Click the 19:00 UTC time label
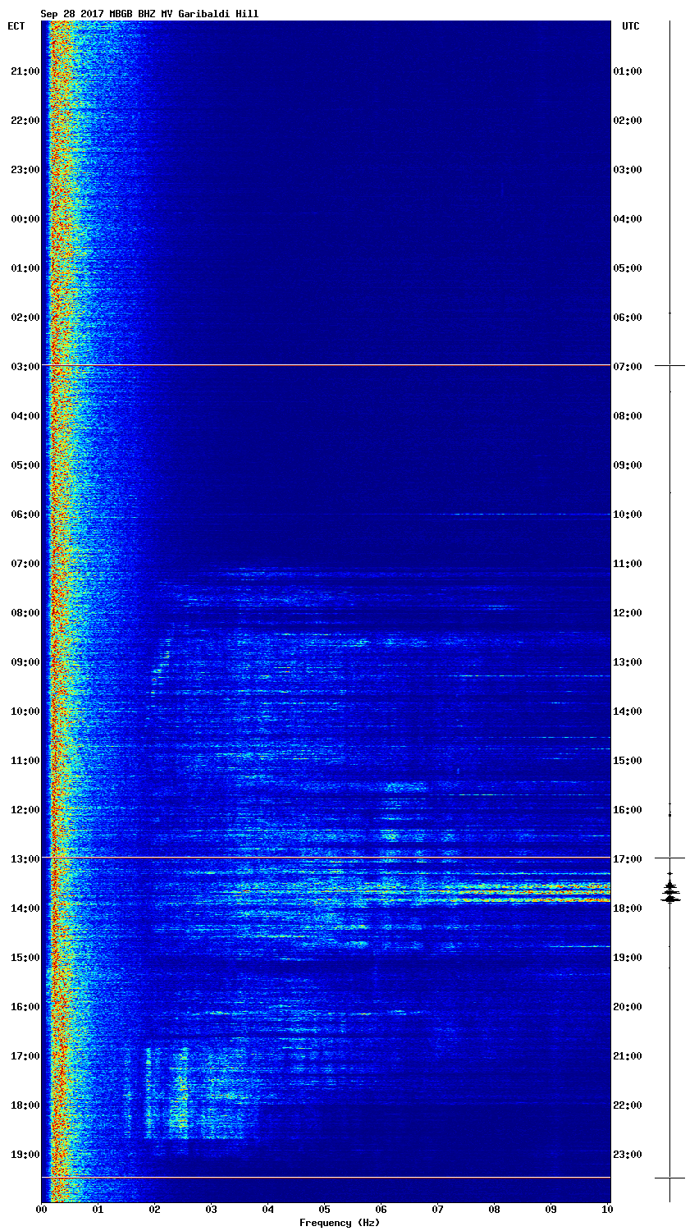Image resolution: width=699 pixels, height=1231 pixels. (628, 958)
